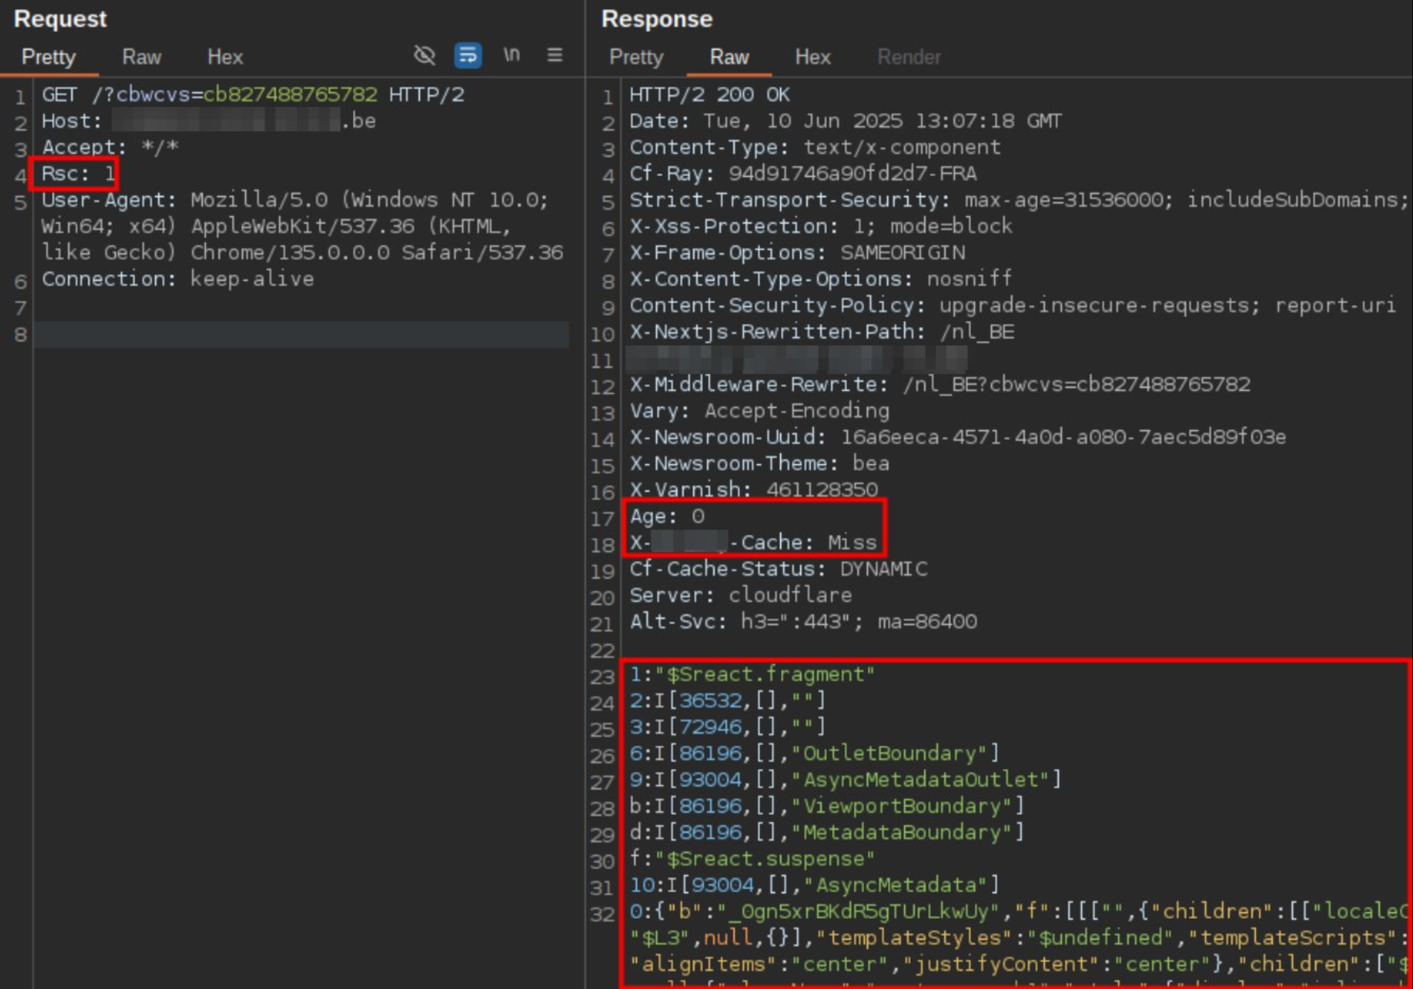Click the '10:I[93004' AsyncMetadata line

click(814, 886)
